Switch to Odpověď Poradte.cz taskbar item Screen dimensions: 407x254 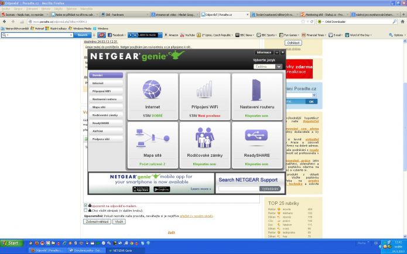[x=47, y=250]
